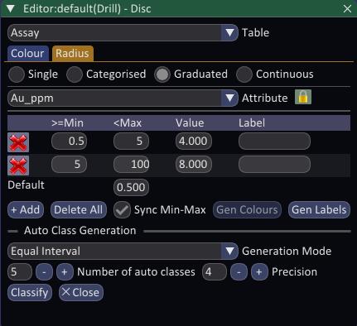
Task: Click the Label field of the first row
Action: click(x=274, y=141)
